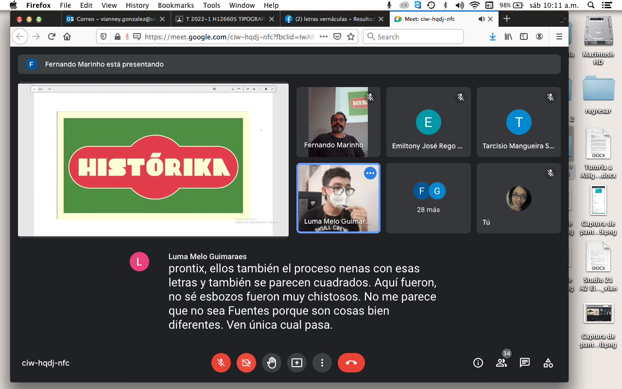Click the site padlock icon
Viewport: 622px width, 389px height.
tap(117, 36)
